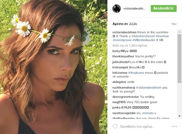The height and width of the screenshot is (134, 182).
Task: Open commenter ruchikamaharaj's profile
Action: tap(123, 88)
